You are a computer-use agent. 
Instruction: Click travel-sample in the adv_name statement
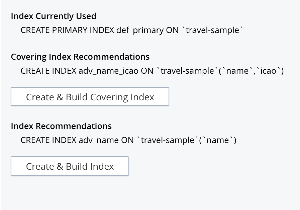pyautogui.click(x=167, y=140)
